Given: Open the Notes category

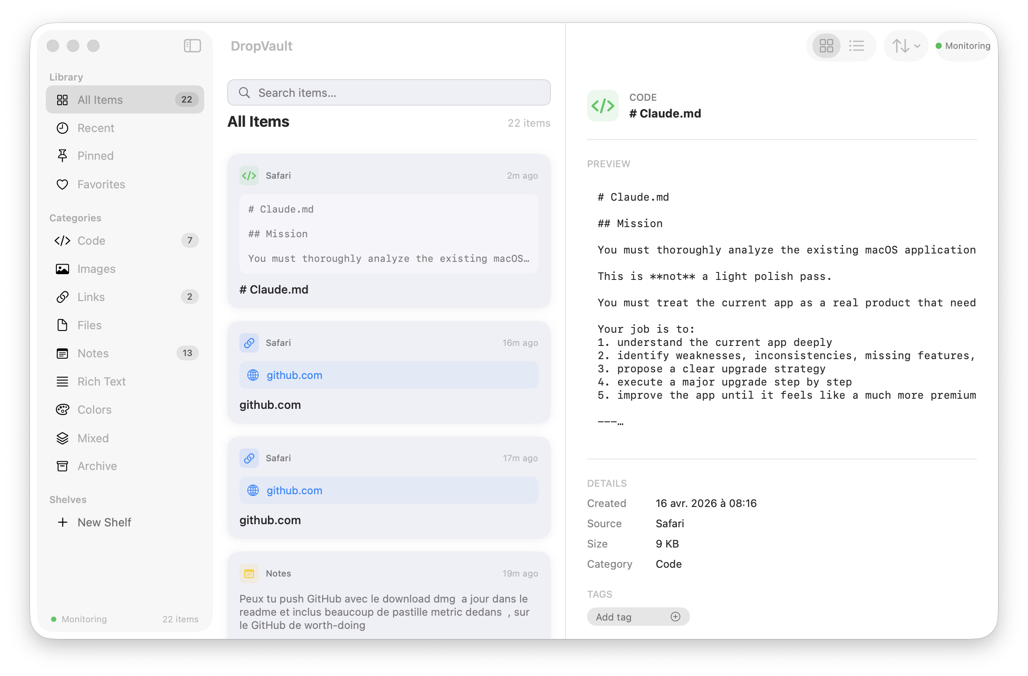Looking at the screenshot, I should click(x=93, y=353).
